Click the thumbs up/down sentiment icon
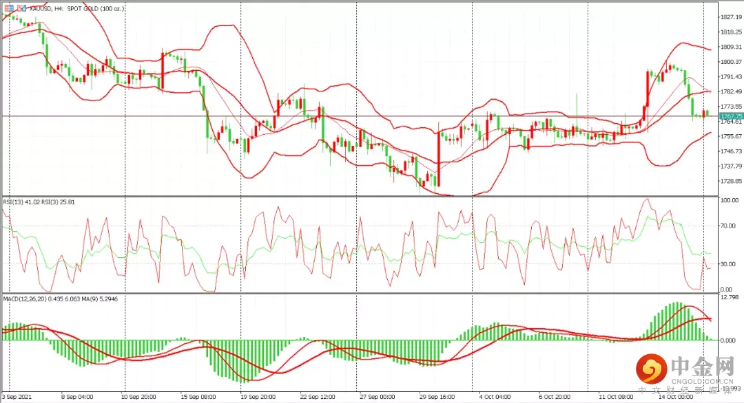 point(22,8)
